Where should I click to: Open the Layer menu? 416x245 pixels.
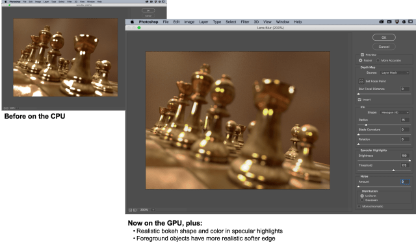point(203,22)
